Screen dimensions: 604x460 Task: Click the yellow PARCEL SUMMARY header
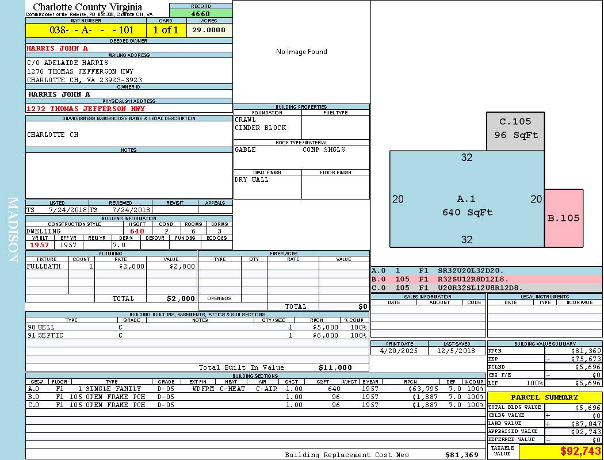(x=544, y=397)
